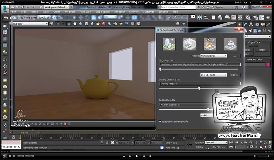The width and height of the screenshot is (274, 160).
Task: Open the Tools menu
Action: tap(24, 12)
